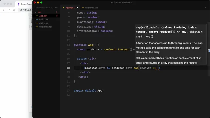Image resolution: width=210 pixels, height=118 pixels.
Task: Click the 'produto =>' arrow parameter
Action: point(148,68)
